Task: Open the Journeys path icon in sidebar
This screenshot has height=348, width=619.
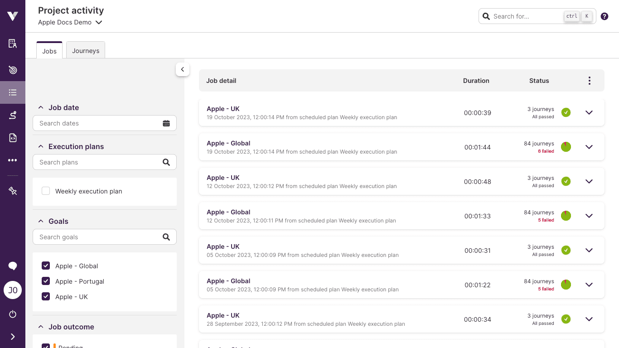Action: (x=12, y=115)
